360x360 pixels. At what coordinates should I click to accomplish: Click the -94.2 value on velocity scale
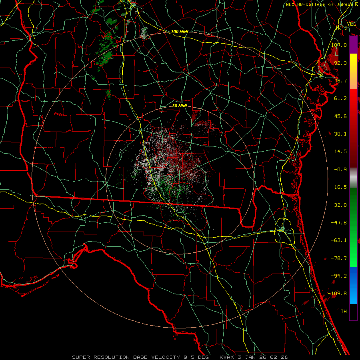(x=339, y=276)
